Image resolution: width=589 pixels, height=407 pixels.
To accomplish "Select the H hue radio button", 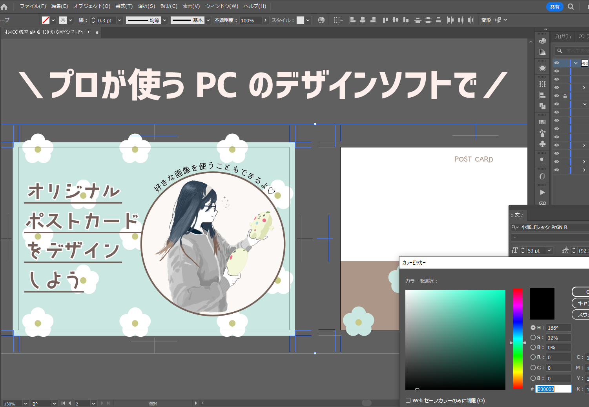I will 533,327.
